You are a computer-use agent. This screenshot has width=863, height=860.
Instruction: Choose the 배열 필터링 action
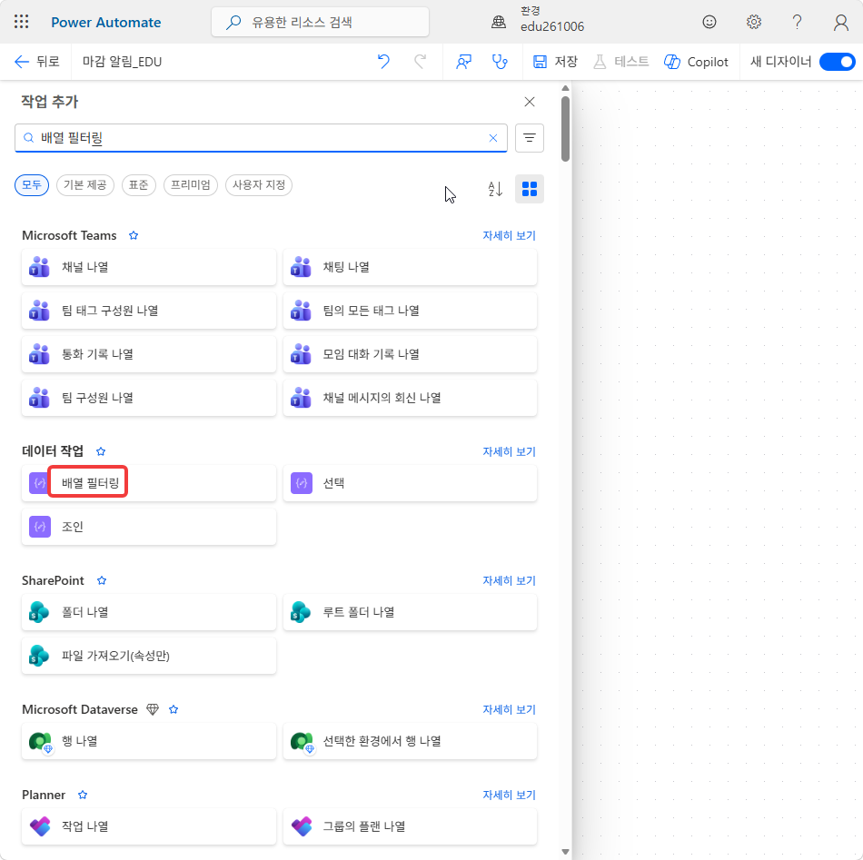[149, 483]
